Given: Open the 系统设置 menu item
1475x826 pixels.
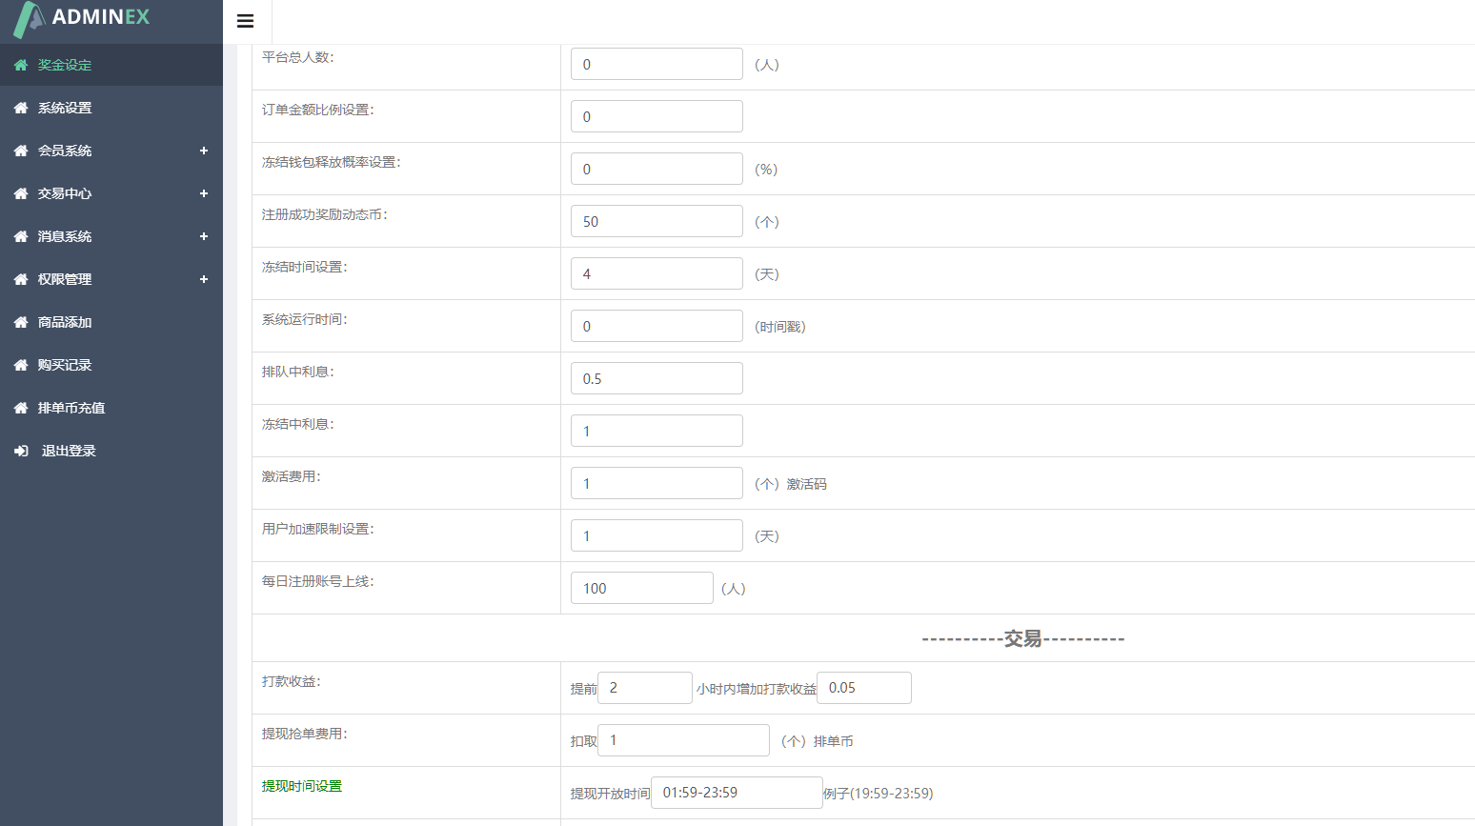Looking at the screenshot, I should tap(65, 108).
